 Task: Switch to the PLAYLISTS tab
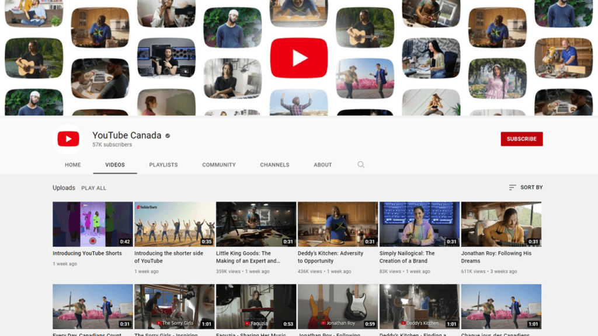click(x=163, y=164)
